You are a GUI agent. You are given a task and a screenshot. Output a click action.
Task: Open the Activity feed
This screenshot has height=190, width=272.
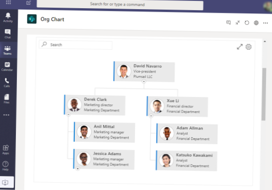pyautogui.click(x=8, y=18)
